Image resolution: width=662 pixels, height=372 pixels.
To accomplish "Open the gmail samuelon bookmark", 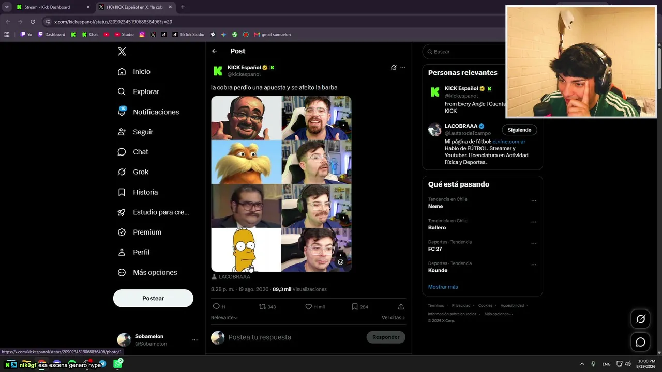I will point(272,35).
